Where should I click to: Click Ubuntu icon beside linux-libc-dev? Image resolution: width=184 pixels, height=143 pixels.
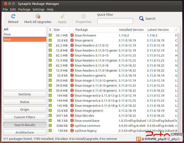point(72,116)
